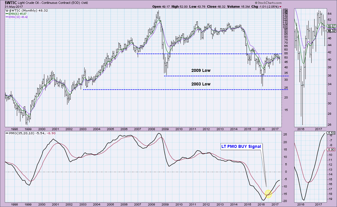The width and height of the screenshot is (337, 207).
Task: Click the 2008 label on the price chart's time axis
Action: click(x=151, y=129)
